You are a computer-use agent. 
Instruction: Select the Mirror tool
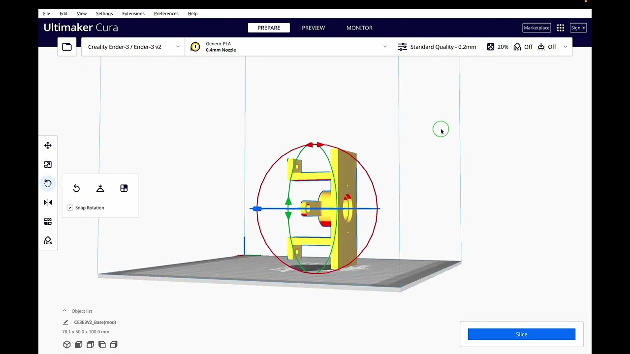click(x=48, y=203)
